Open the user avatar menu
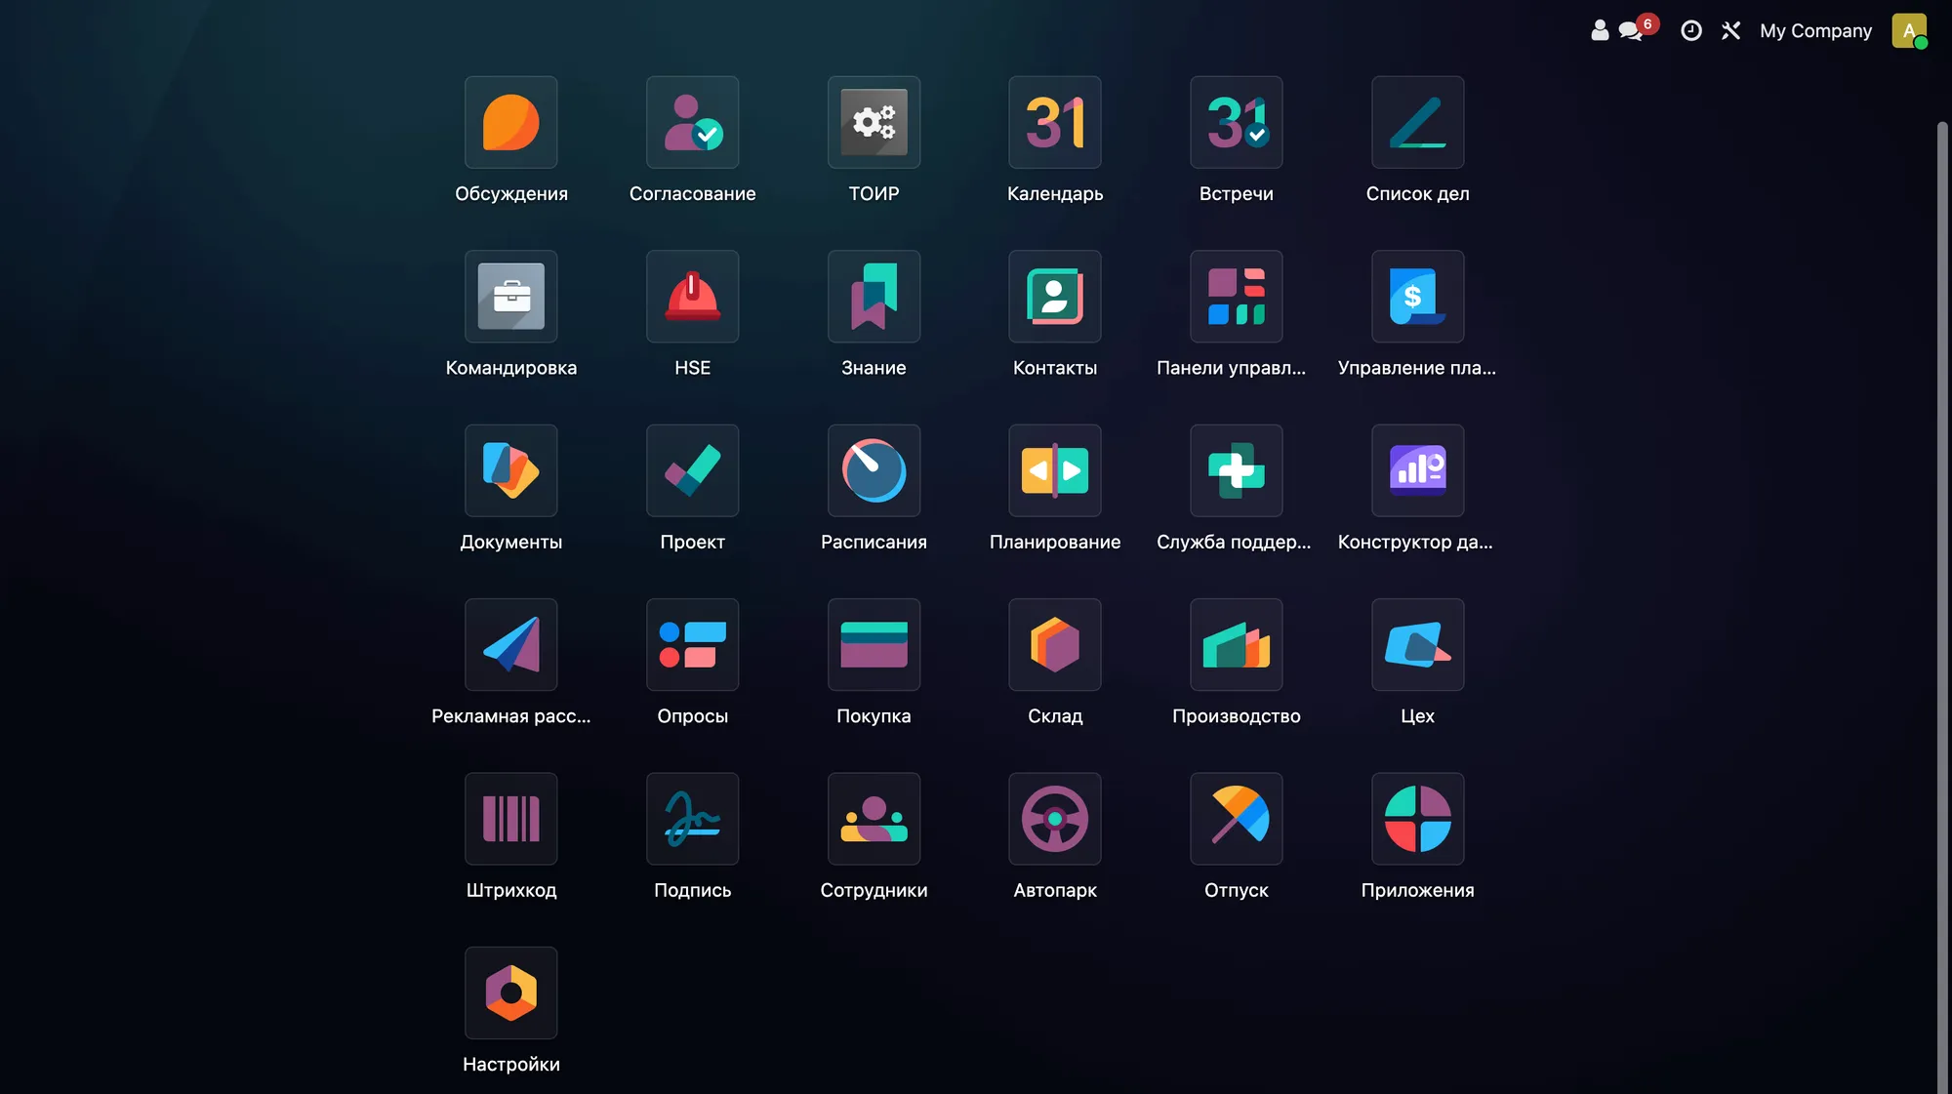Image resolution: width=1952 pixels, height=1094 pixels. pyautogui.click(x=1909, y=30)
